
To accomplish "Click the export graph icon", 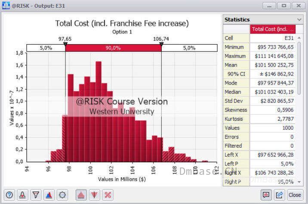I will (279, 195).
